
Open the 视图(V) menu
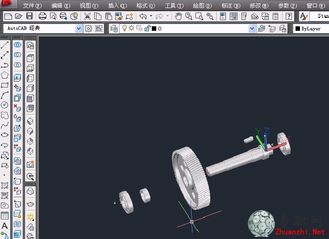[x=89, y=6]
